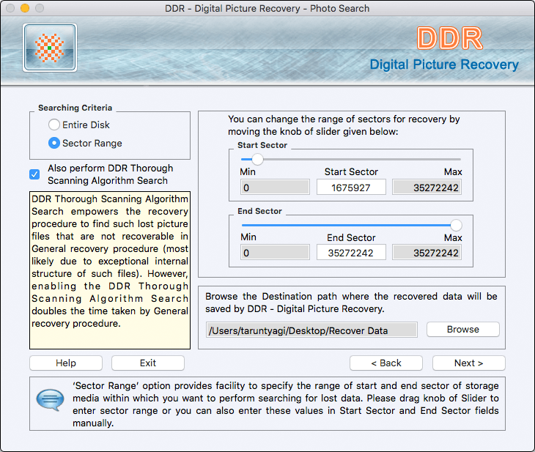
Task: Click the Start Sector Max field
Action: (x=427, y=188)
